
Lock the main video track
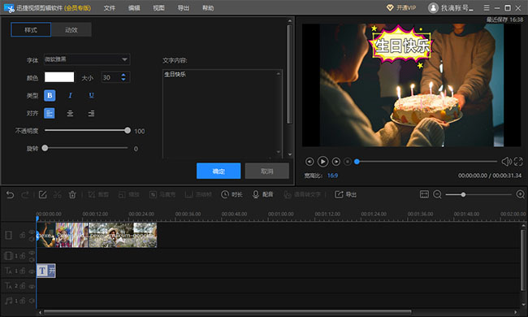23,235
